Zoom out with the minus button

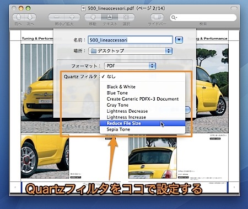coord(56,17)
